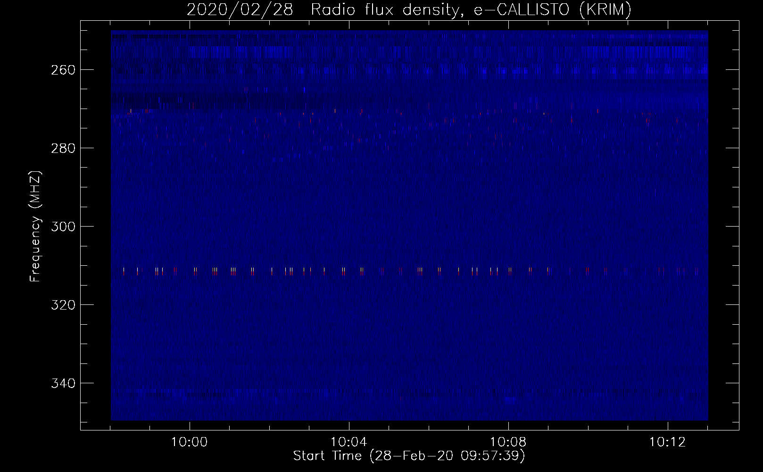Click the 10:08 time axis label

508,442
